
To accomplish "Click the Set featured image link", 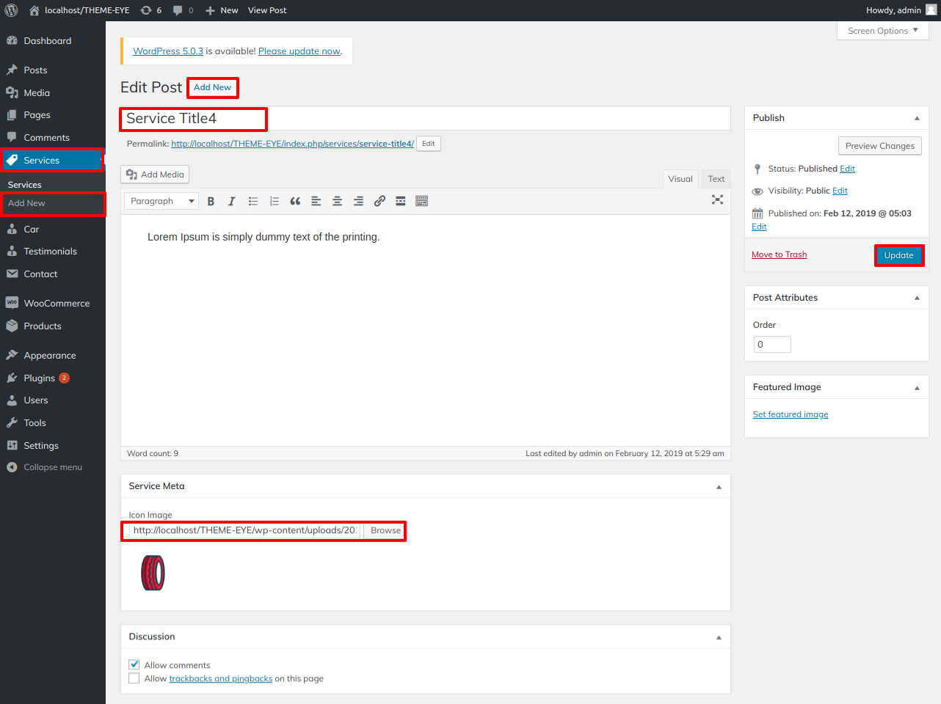I will tap(791, 414).
